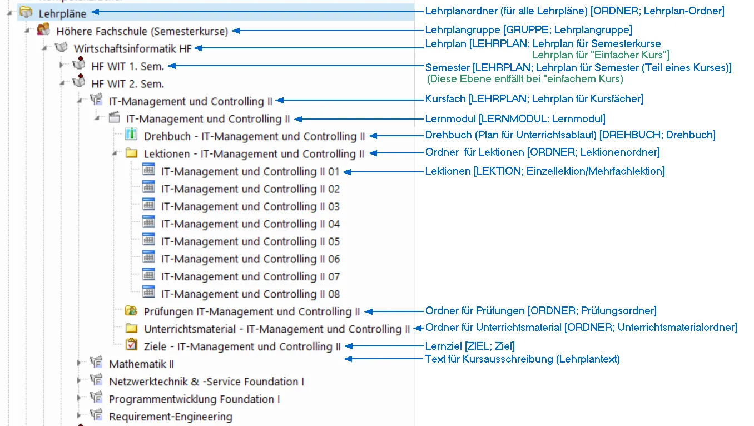The height and width of the screenshot is (426, 754).
Task: Click the Drehbuch script icon
Action: pos(131,135)
